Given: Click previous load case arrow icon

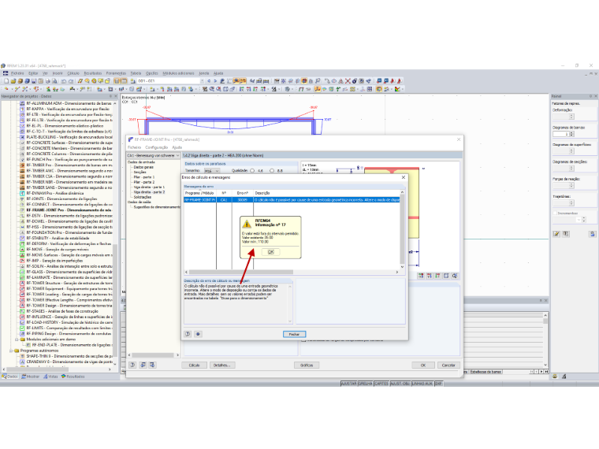Looking at the screenshot, I should point(209,81).
